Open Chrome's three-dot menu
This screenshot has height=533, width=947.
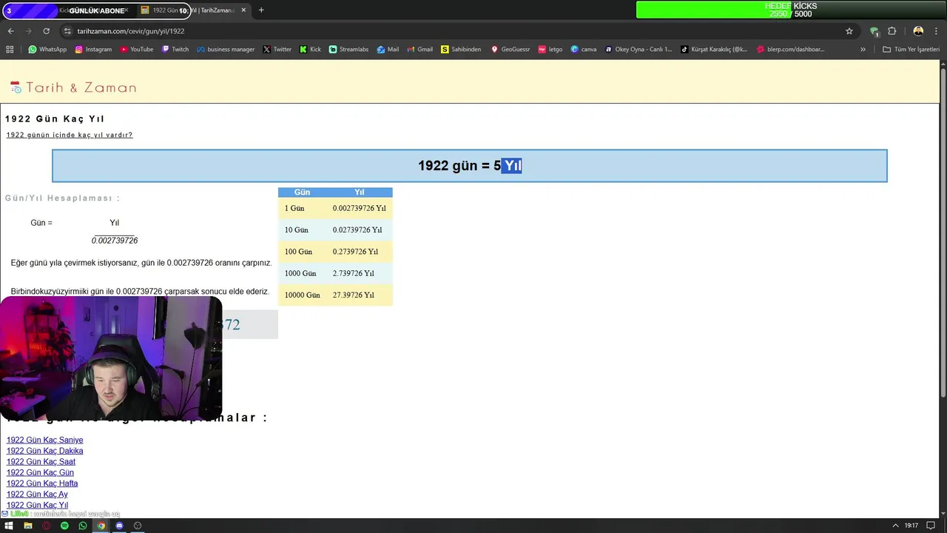[936, 31]
